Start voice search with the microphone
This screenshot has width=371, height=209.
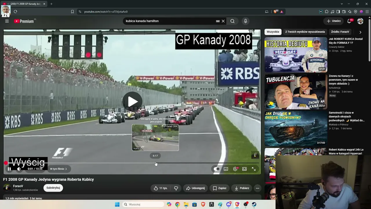tap(245, 21)
